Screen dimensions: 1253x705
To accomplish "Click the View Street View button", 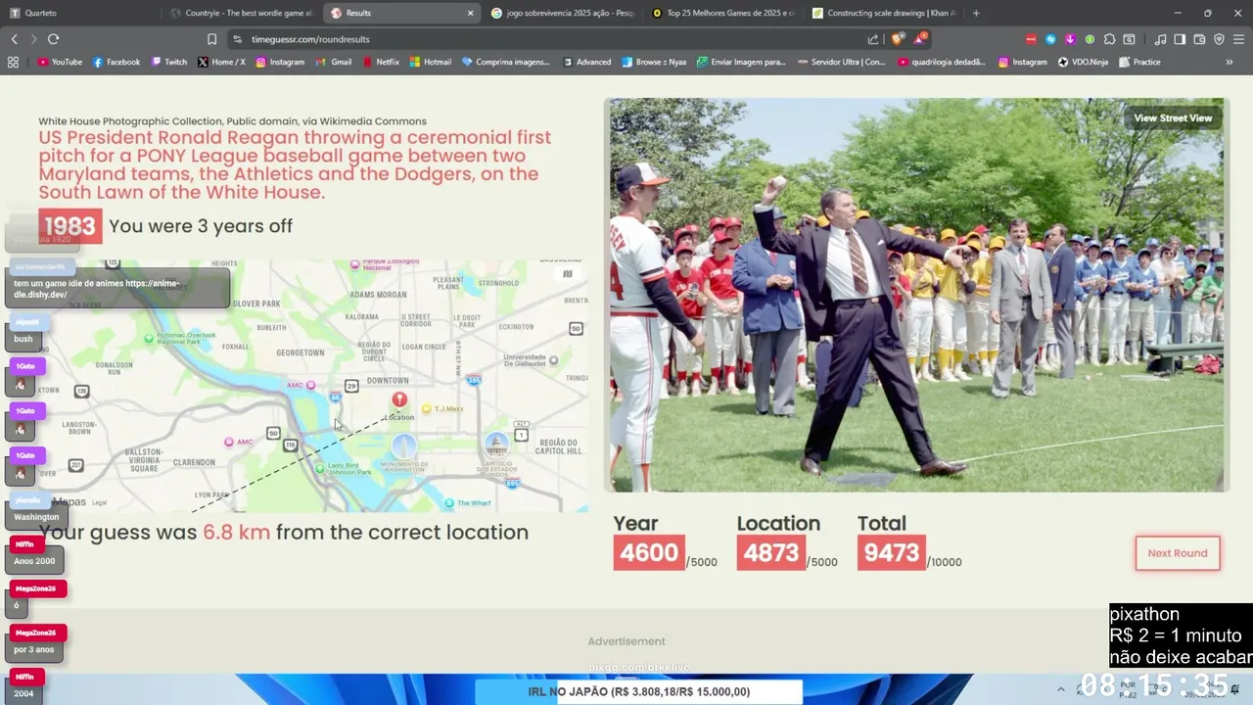I will (1173, 118).
